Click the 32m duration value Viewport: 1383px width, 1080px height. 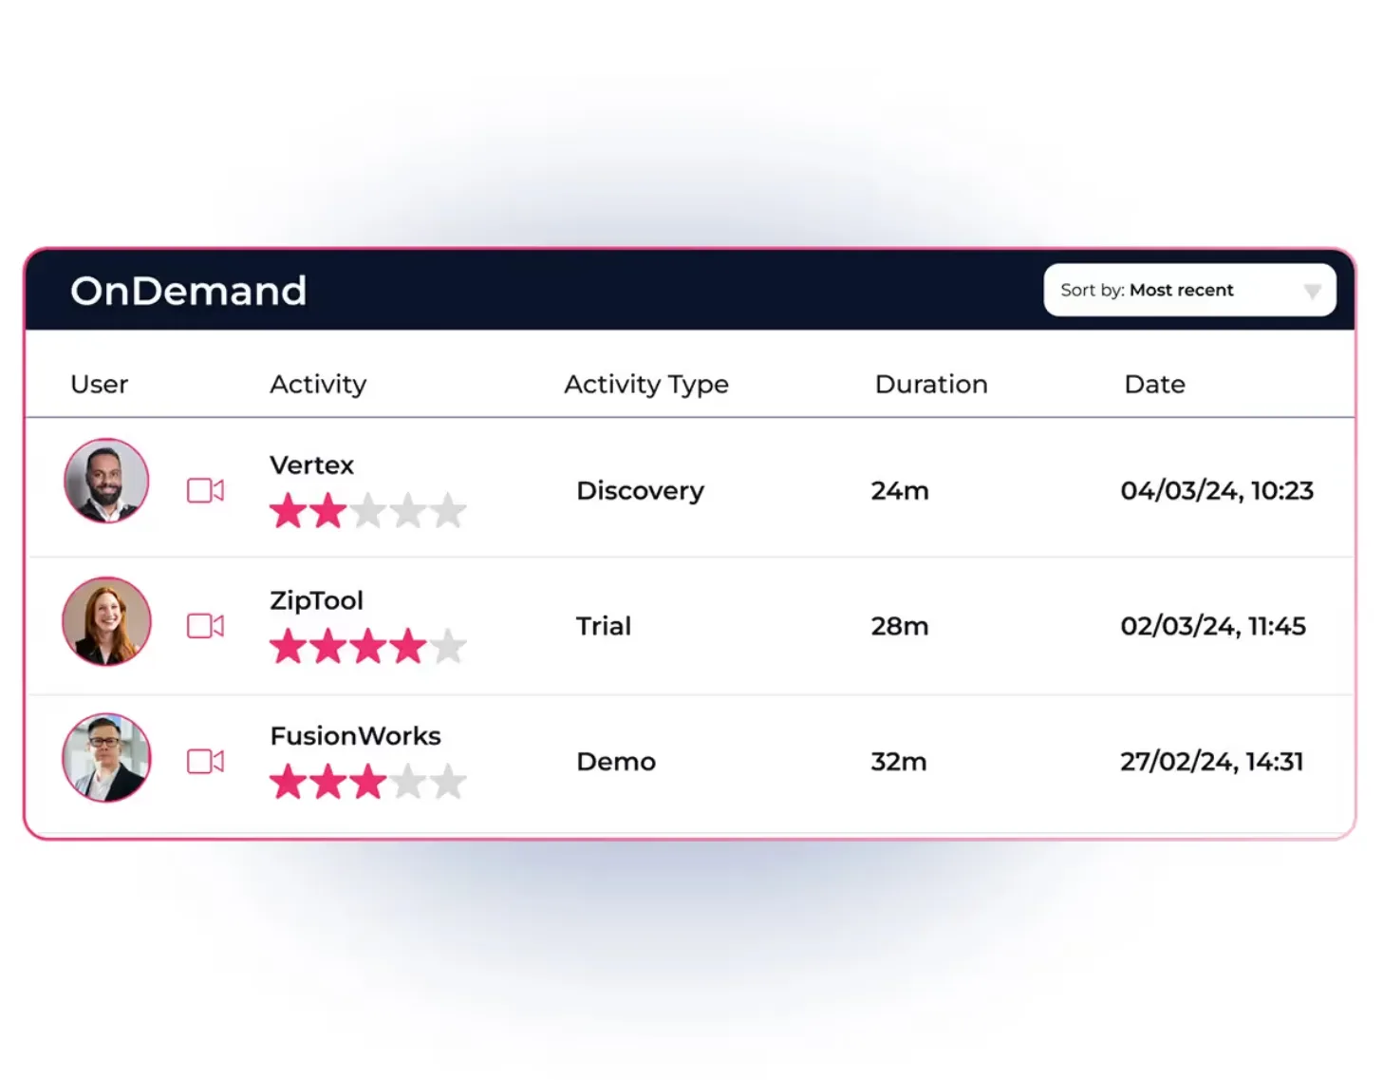[x=899, y=762]
